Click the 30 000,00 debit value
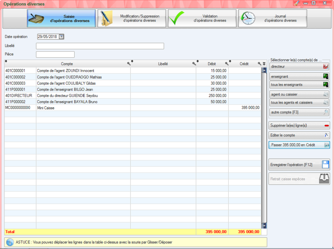 [x=219, y=83]
